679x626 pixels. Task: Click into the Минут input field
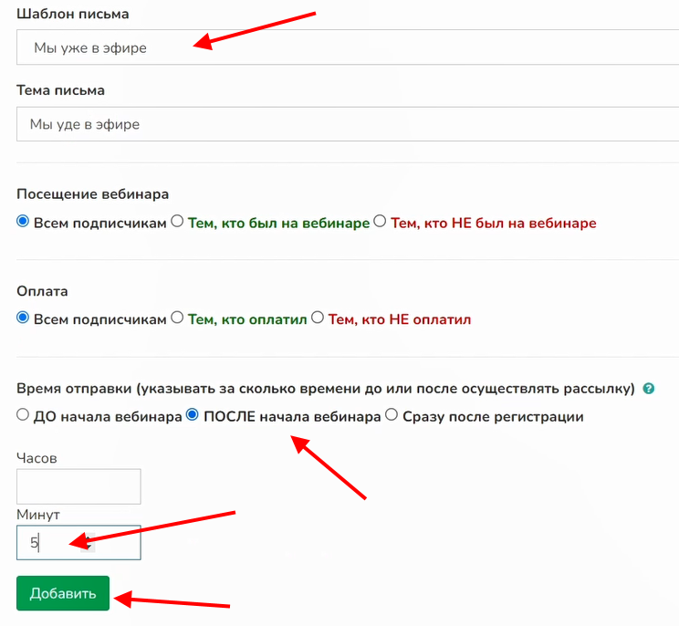click(78, 542)
